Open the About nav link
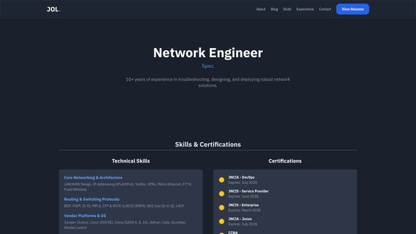This screenshot has height=234, width=416. click(261, 9)
